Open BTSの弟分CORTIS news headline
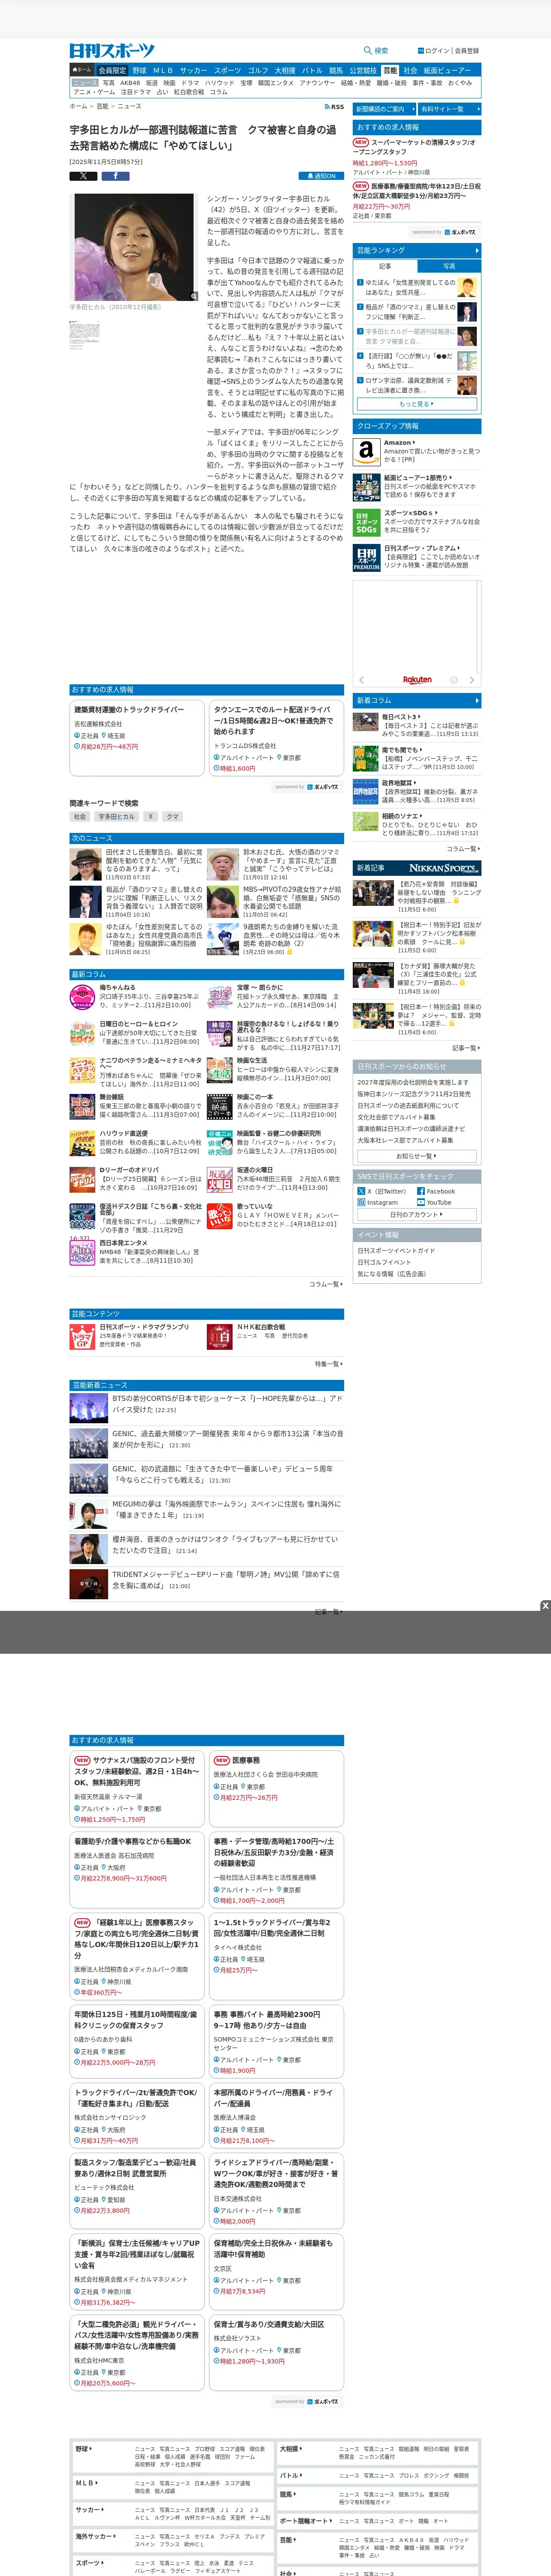The width and height of the screenshot is (551, 2576). tap(227, 1403)
